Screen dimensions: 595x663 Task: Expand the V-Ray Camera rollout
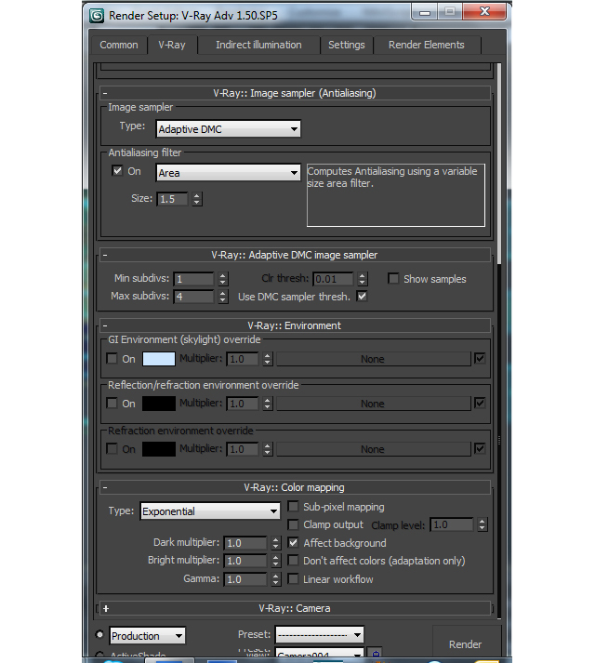pyautogui.click(x=295, y=608)
